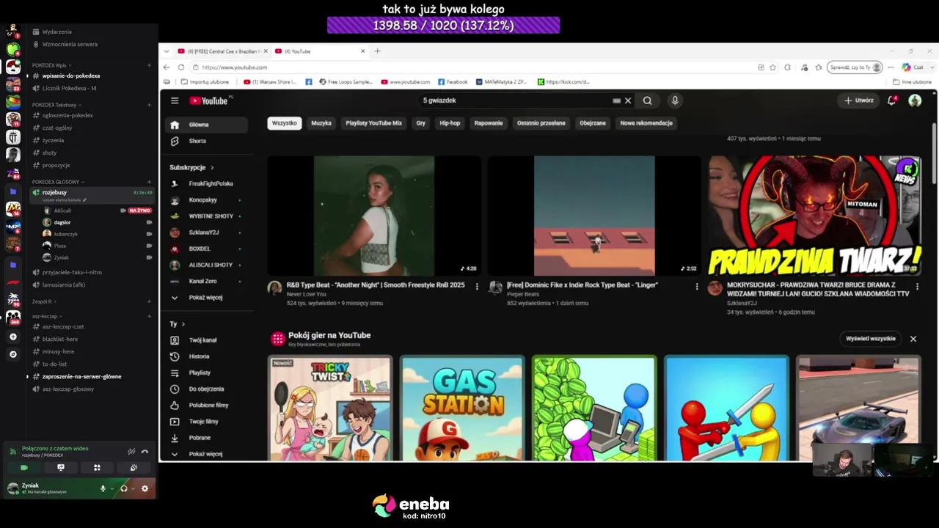Open the YouTube account avatar menu

[915, 100]
